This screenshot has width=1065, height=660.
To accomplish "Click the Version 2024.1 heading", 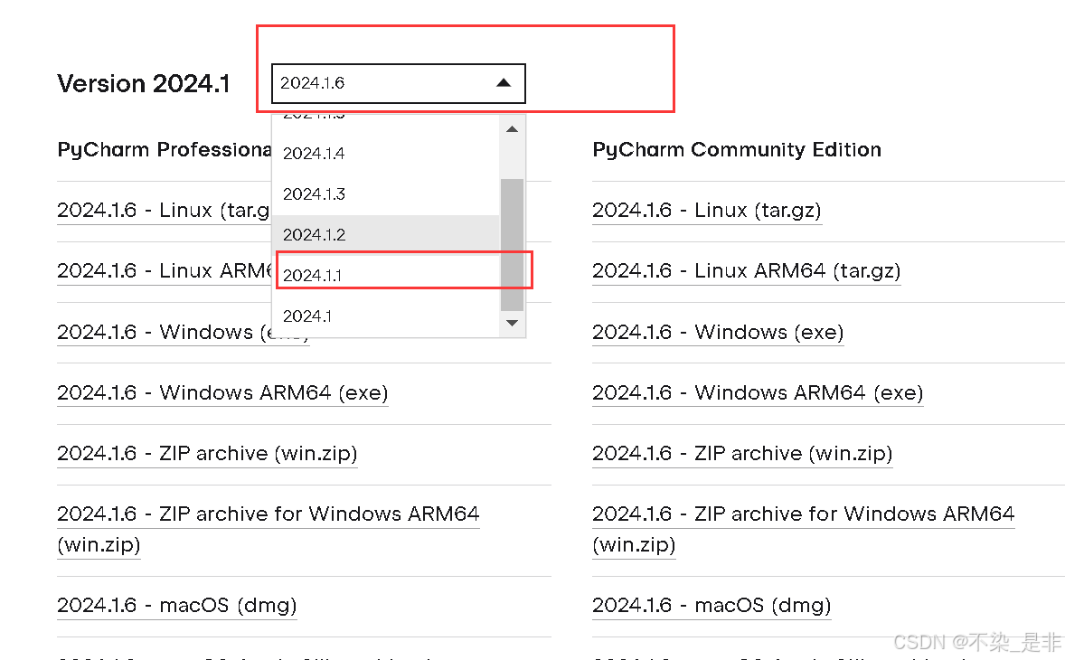I will (x=144, y=83).
